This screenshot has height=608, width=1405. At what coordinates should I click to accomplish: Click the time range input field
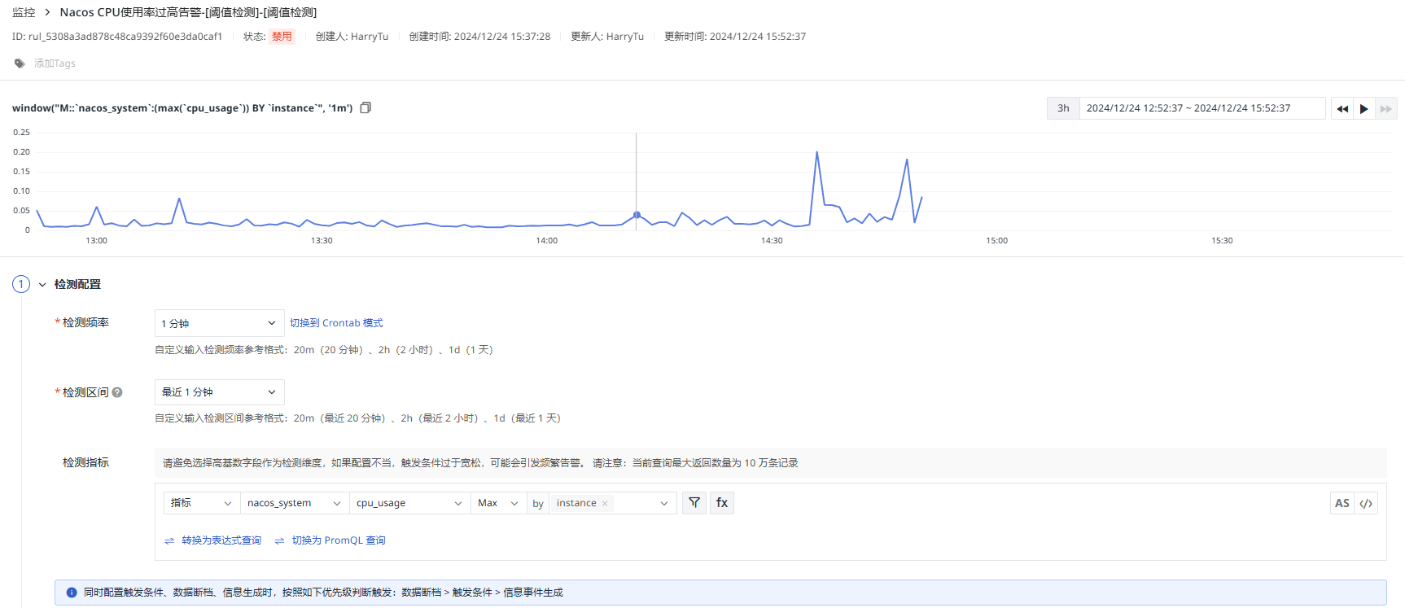point(1202,108)
